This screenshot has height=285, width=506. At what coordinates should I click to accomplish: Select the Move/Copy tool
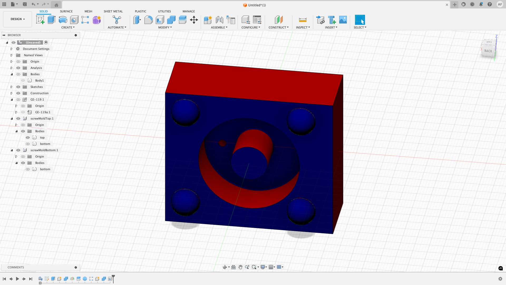pos(194,20)
